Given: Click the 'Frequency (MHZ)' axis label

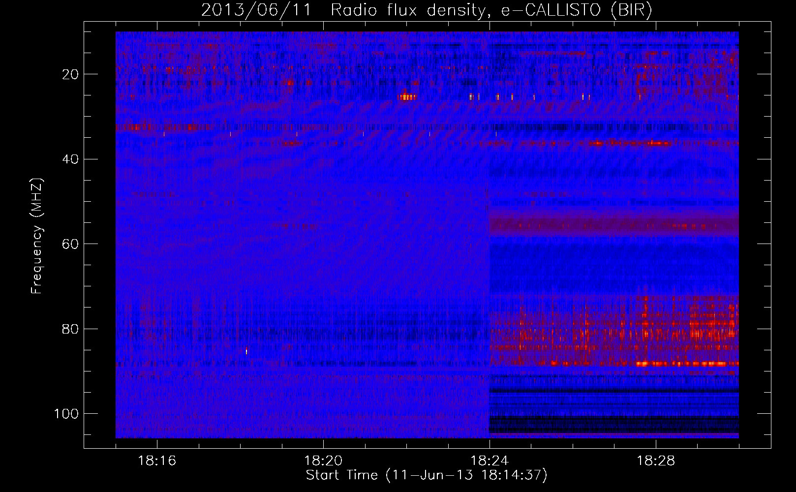Looking at the screenshot, I should point(37,236).
